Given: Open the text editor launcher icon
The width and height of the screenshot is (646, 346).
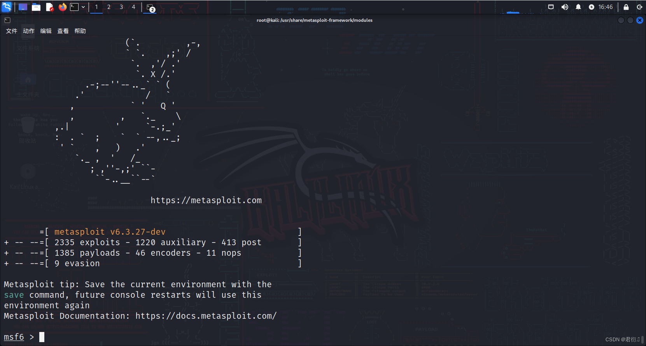Looking at the screenshot, I should 49,7.
